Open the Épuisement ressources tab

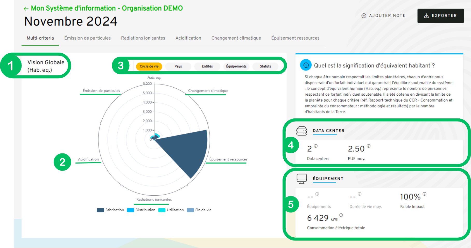point(295,38)
